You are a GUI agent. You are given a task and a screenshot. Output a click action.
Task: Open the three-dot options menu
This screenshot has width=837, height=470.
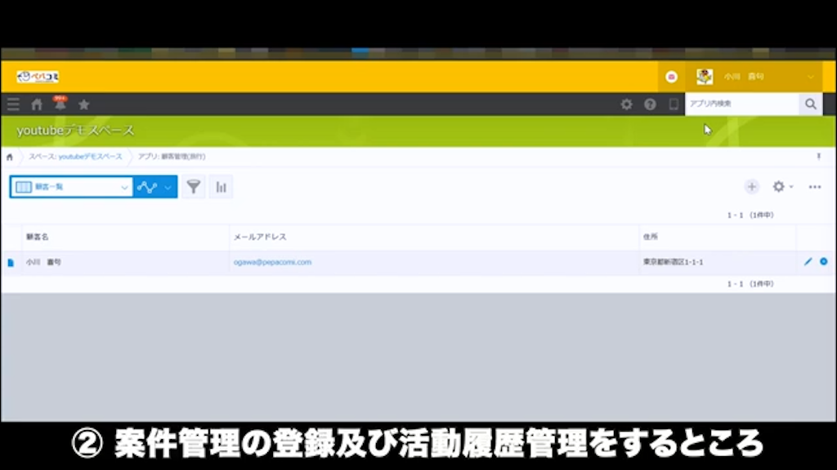click(x=814, y=187)
